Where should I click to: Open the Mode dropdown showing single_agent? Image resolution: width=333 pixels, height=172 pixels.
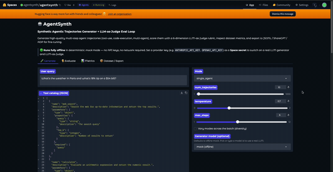pyautogui.click(x=242, y=79)
